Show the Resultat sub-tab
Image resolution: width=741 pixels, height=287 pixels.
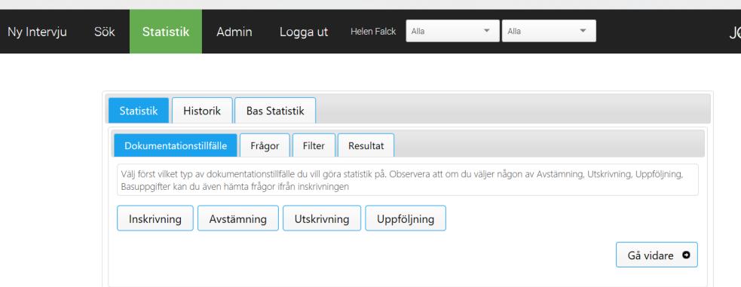[366, 145]
